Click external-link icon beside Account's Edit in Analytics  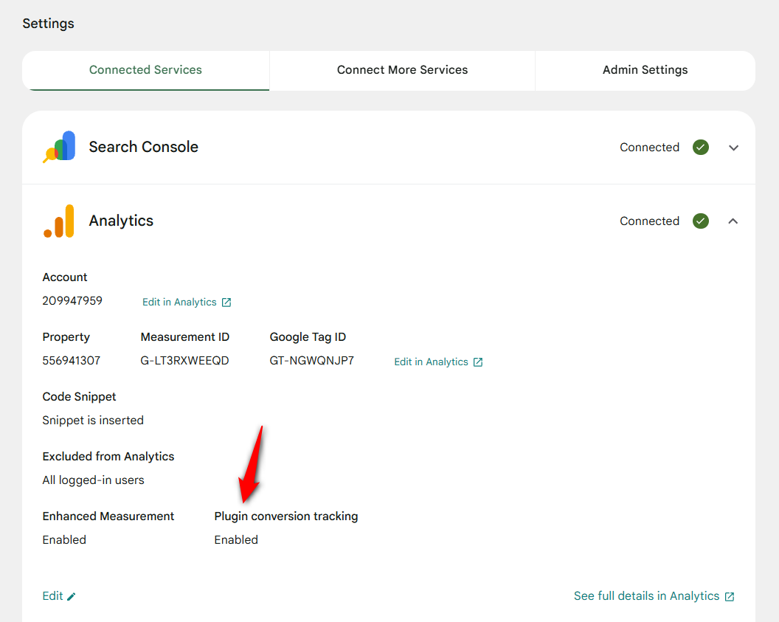tap(226, 303)
